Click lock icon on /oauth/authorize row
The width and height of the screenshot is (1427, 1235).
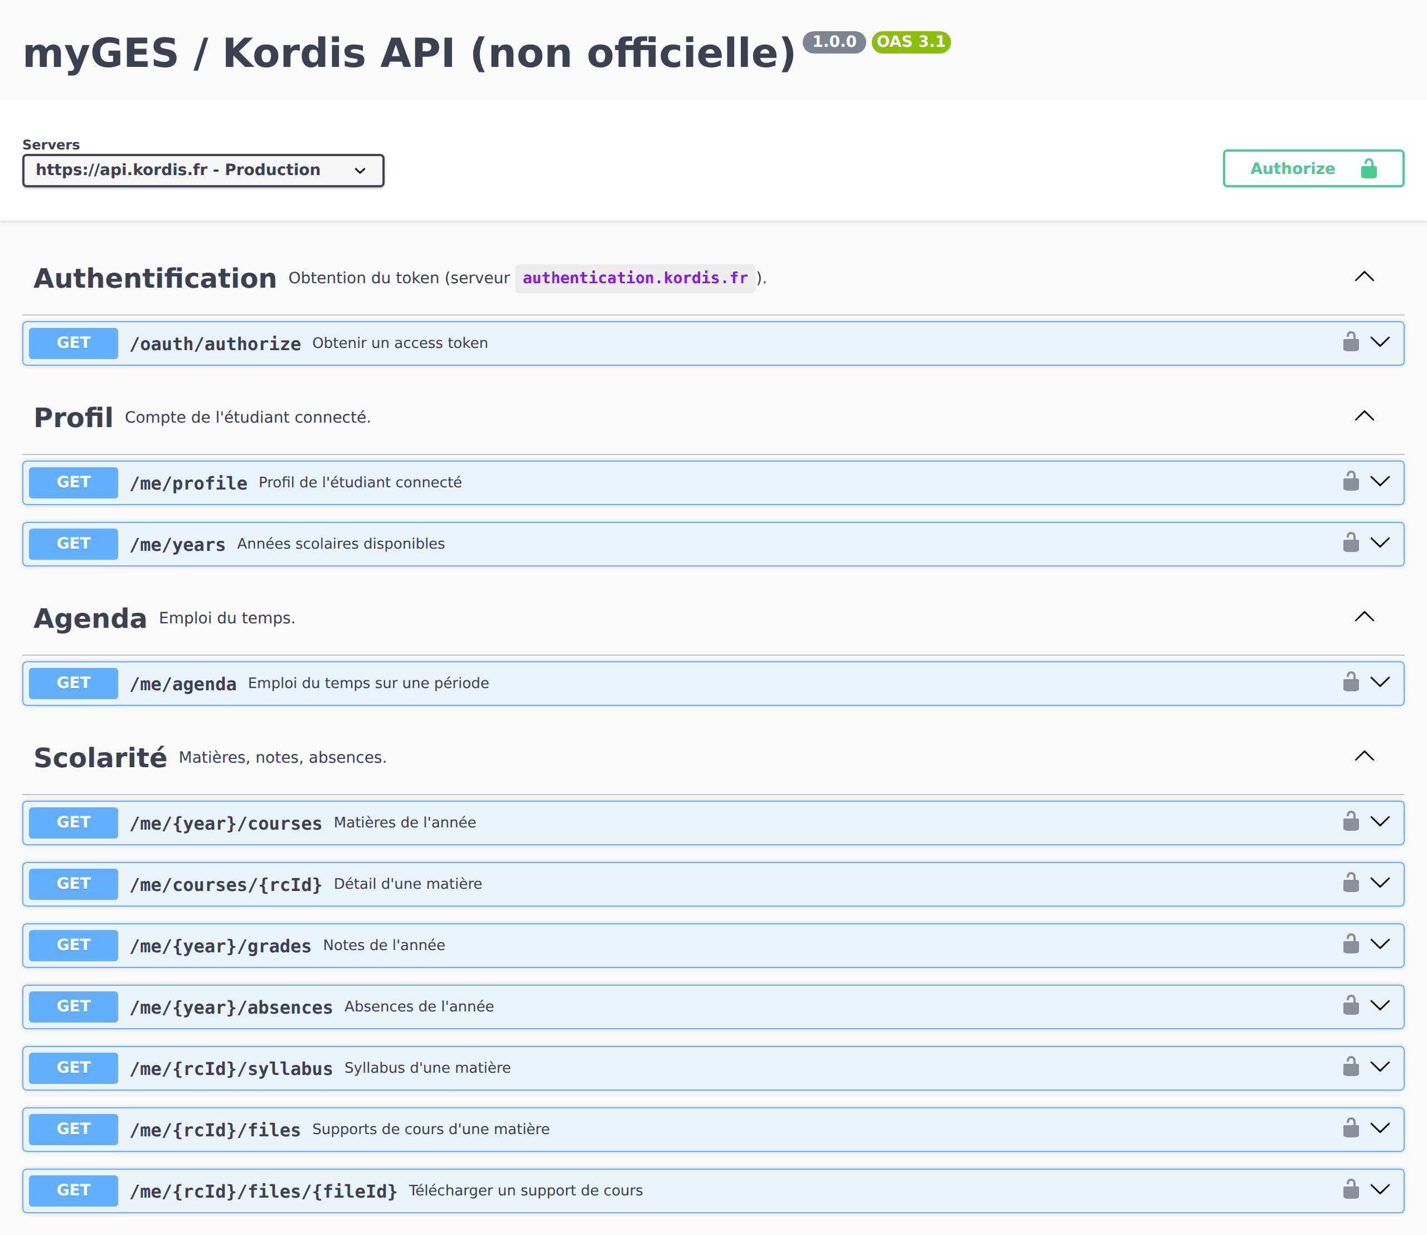1351,342
